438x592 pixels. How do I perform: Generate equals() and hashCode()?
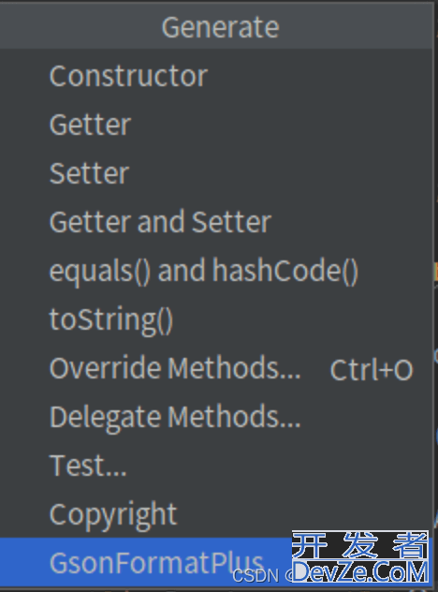pos(216,271)
